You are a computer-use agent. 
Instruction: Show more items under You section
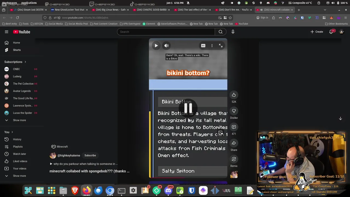(19, 176)
